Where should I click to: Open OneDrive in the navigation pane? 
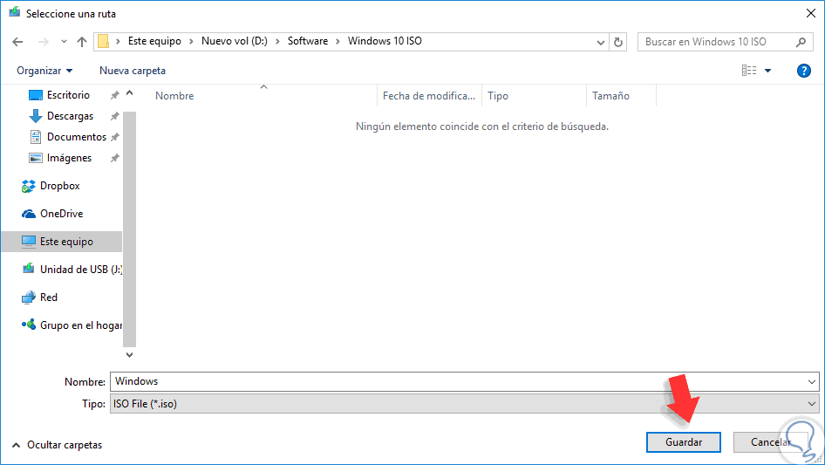click(61, 214)
